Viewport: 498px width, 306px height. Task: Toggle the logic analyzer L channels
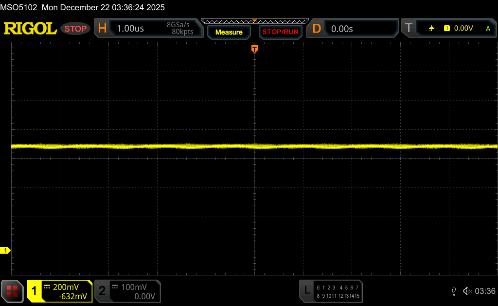(306, 290)
